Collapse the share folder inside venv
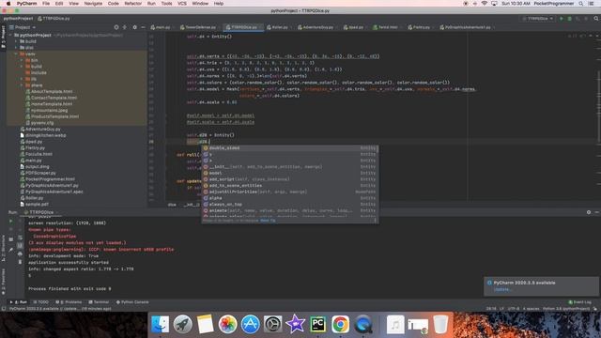The height and width of the screenshot is (338, 601). (22, 85)
